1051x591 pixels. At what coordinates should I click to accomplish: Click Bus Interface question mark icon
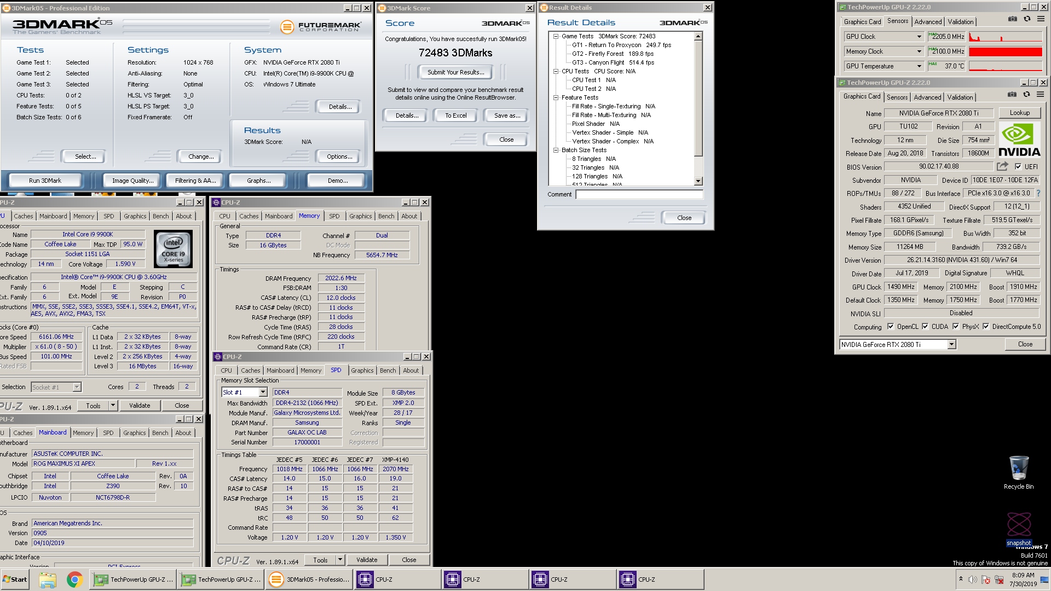tap(1038, 193)
